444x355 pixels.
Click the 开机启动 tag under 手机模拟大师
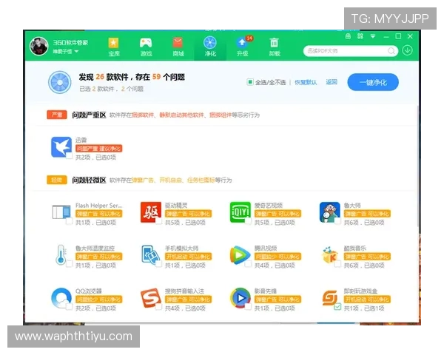click(188, 257)
